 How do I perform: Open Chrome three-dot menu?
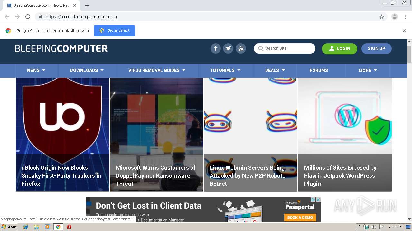[405, 17]
